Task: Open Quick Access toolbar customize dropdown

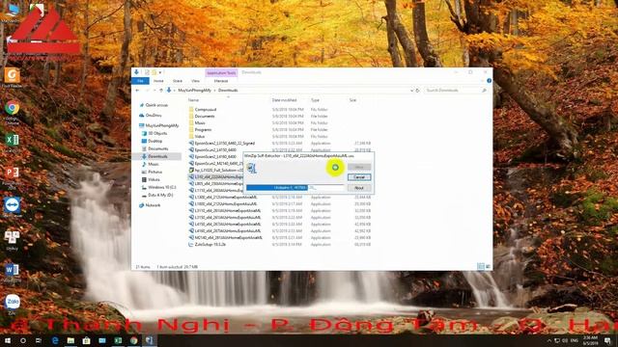Action: 160,72
